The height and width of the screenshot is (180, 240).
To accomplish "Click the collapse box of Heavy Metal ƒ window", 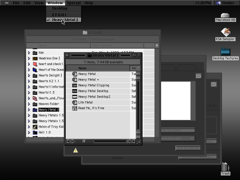I will coord(139,55).
